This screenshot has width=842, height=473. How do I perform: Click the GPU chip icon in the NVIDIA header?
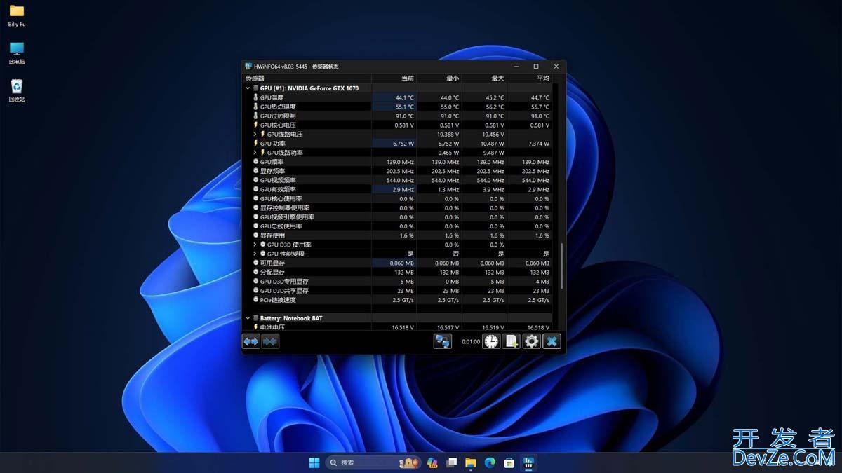(255, 88)
